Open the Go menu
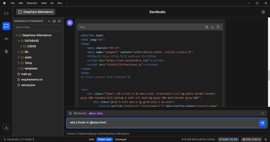Viewport: 270px width, 142px height. tap(52, 3)
